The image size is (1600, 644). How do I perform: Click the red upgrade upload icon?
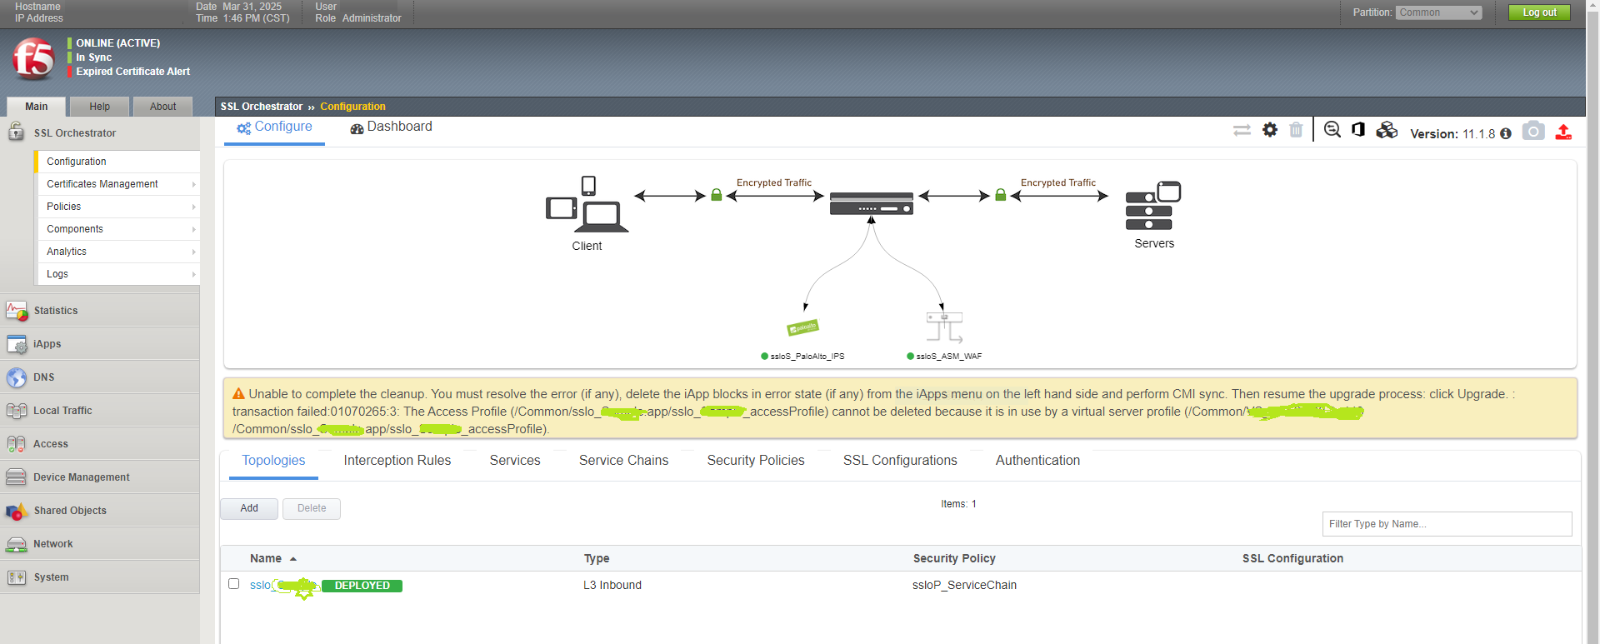[1563, 132]
